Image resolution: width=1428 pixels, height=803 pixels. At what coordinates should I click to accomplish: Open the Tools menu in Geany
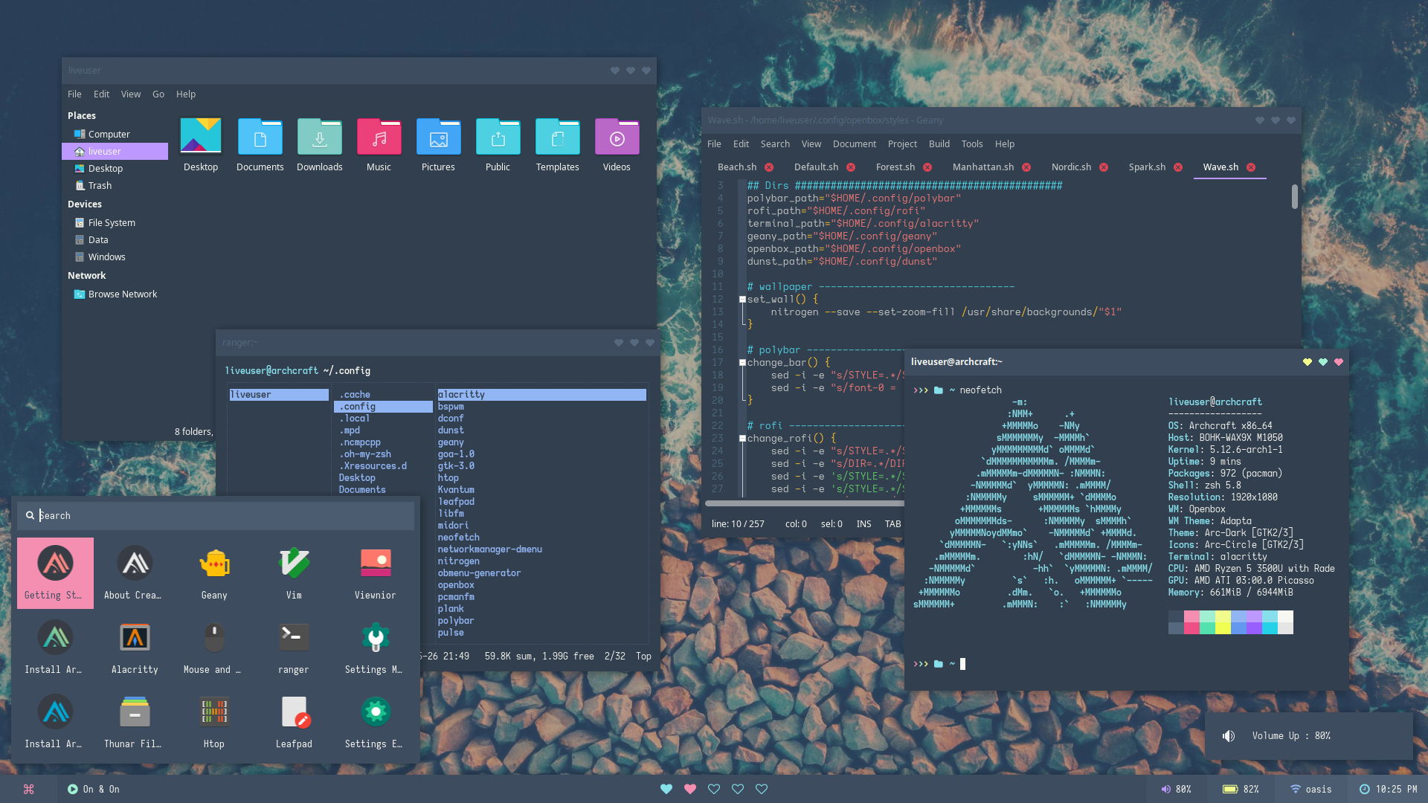click(x=972, y=144)
